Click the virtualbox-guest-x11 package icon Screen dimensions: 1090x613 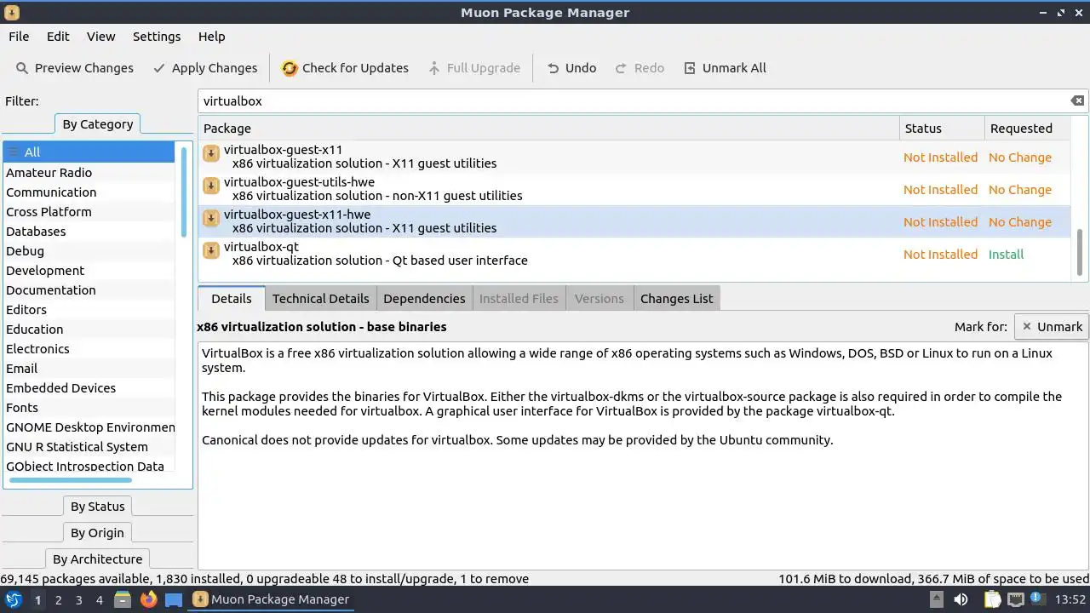(x=211, y=153)
